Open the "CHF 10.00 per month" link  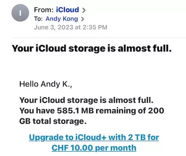(x=94, y=148)
